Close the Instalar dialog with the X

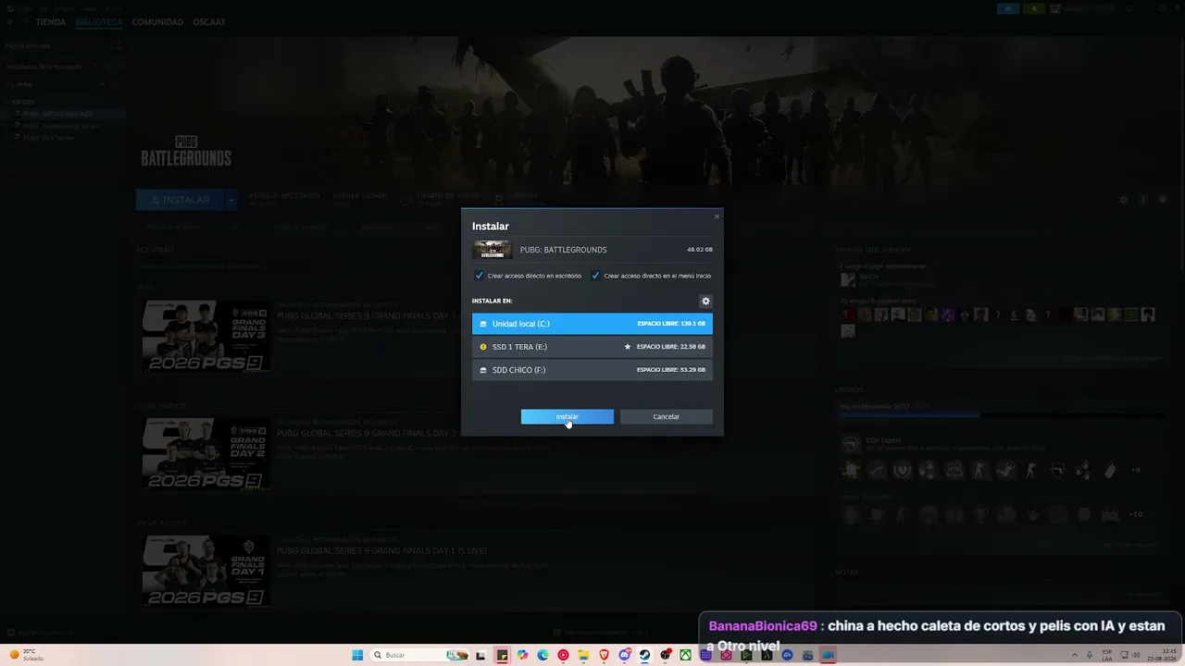click(717, 216)
